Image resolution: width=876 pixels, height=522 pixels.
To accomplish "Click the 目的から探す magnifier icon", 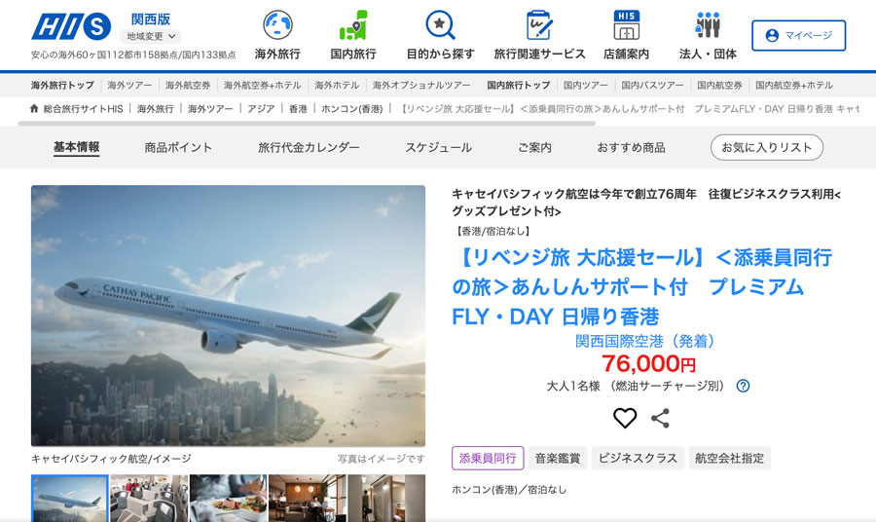I will [x=440, y=25].
